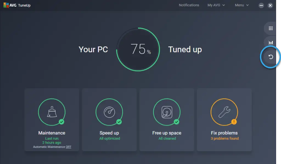Click the Speed up gauge icon

pyautogui.click(x=109, y=112)
